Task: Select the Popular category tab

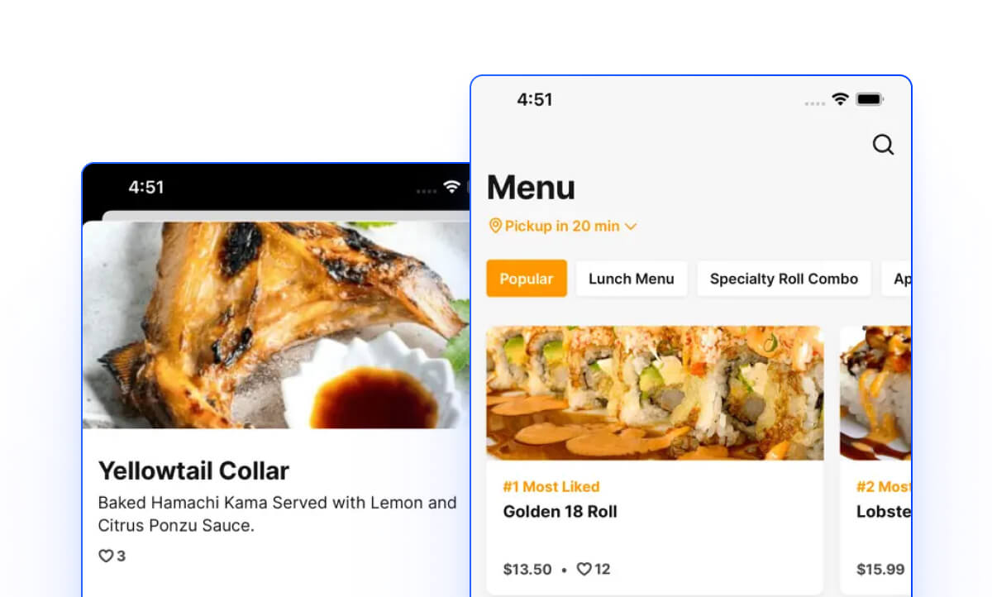Action: (527, 279)
